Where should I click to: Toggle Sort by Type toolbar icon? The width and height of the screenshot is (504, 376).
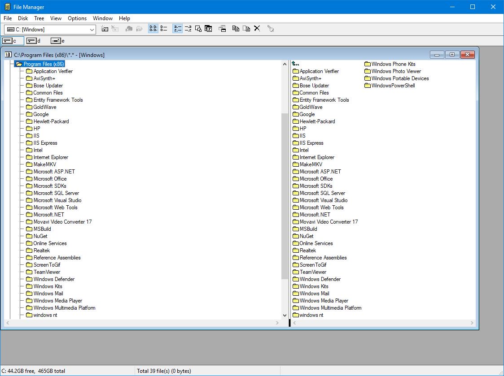coord(188,29)
